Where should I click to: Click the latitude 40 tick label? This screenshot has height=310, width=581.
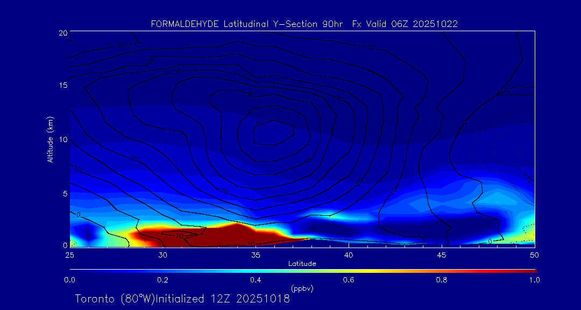coord(349,254)
